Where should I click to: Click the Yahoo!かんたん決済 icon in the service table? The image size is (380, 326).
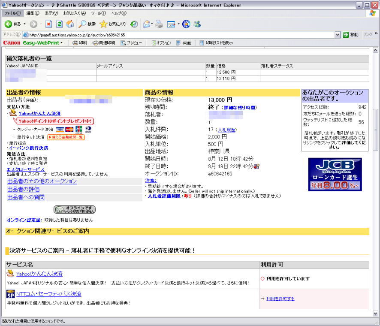click(x=10, y=273)
